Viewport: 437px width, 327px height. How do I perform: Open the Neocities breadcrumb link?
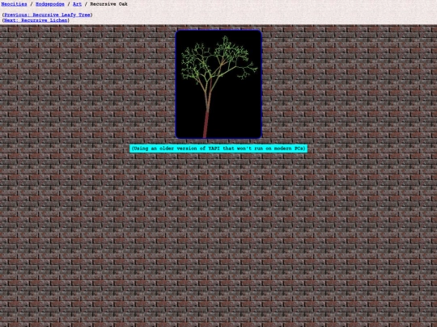coord(15,4)
